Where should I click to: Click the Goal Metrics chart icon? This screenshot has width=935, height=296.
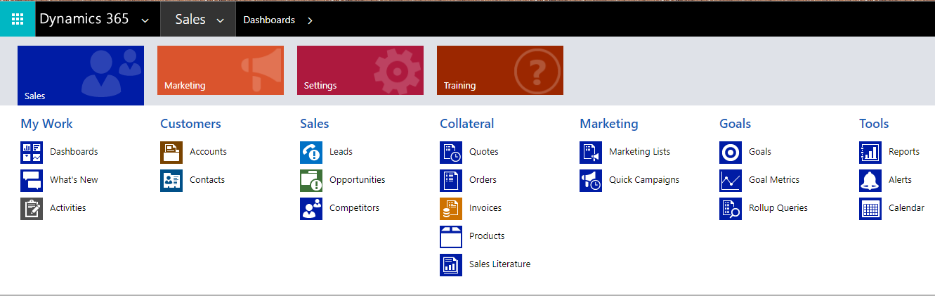tap(731, 180)
